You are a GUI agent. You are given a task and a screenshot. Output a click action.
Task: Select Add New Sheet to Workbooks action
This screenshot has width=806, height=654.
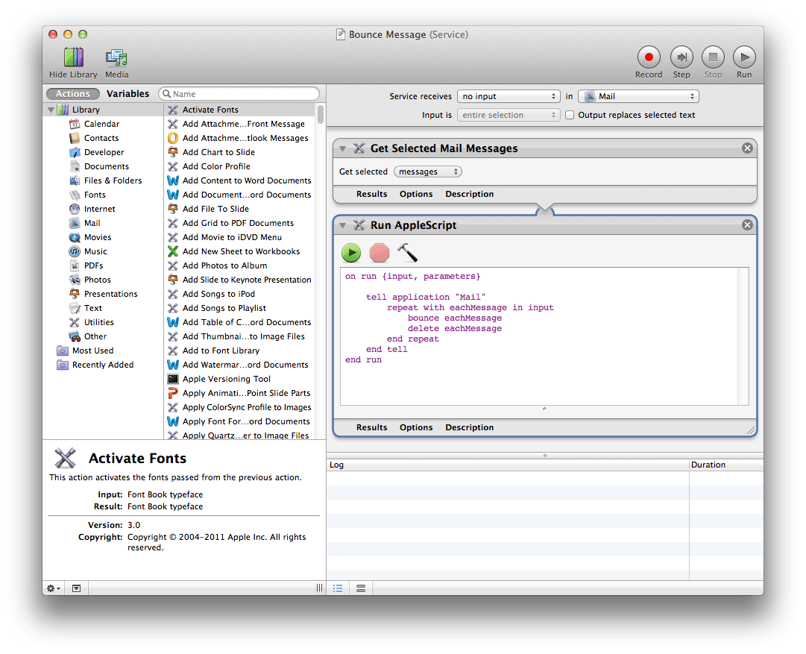point(240,251)
